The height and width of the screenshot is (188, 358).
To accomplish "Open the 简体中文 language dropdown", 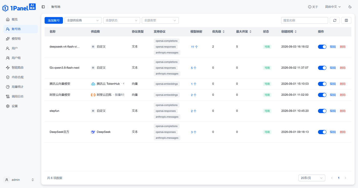I will click(x=333, y=7).
